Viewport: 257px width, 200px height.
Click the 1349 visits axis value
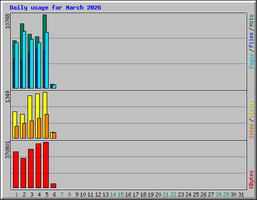pos(8,96)
